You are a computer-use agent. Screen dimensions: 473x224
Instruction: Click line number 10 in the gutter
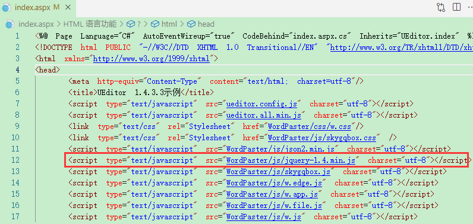[15, 138]
